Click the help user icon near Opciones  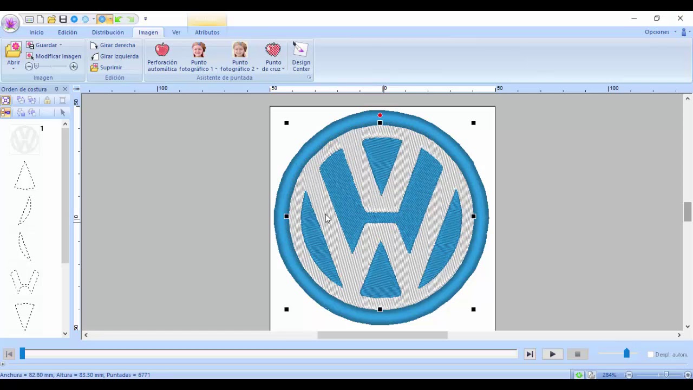684,32
